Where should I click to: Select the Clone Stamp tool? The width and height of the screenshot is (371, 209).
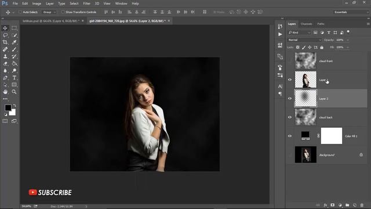coord(5,56)
